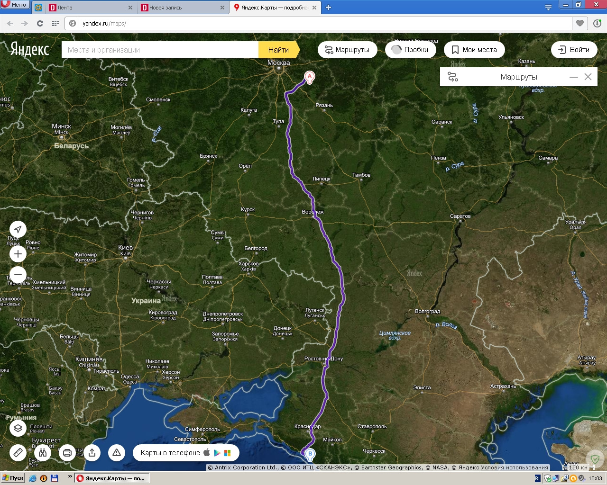Open the downloads icon in toolbar
This screenshot has width=607, height=485.
pyautogui.click(x=597, y=23)
